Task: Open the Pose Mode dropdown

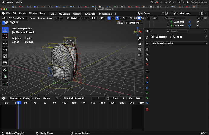Action: tap(18, 18)
